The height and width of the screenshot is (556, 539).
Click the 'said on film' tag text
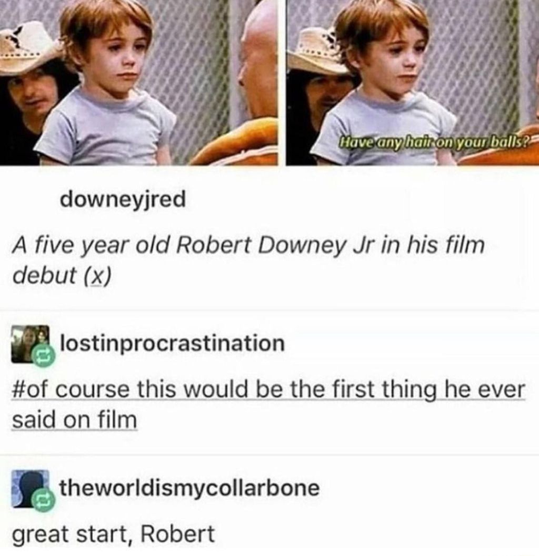point(75,420)
